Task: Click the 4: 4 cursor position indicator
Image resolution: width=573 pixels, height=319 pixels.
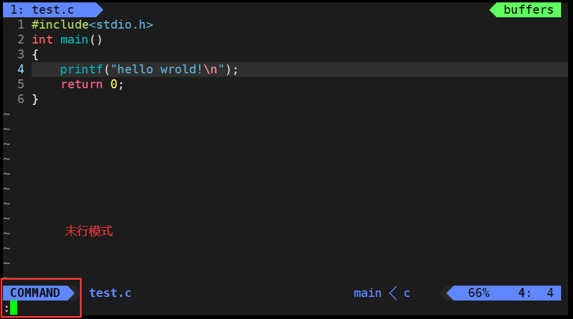Action: tap(535, 293)
